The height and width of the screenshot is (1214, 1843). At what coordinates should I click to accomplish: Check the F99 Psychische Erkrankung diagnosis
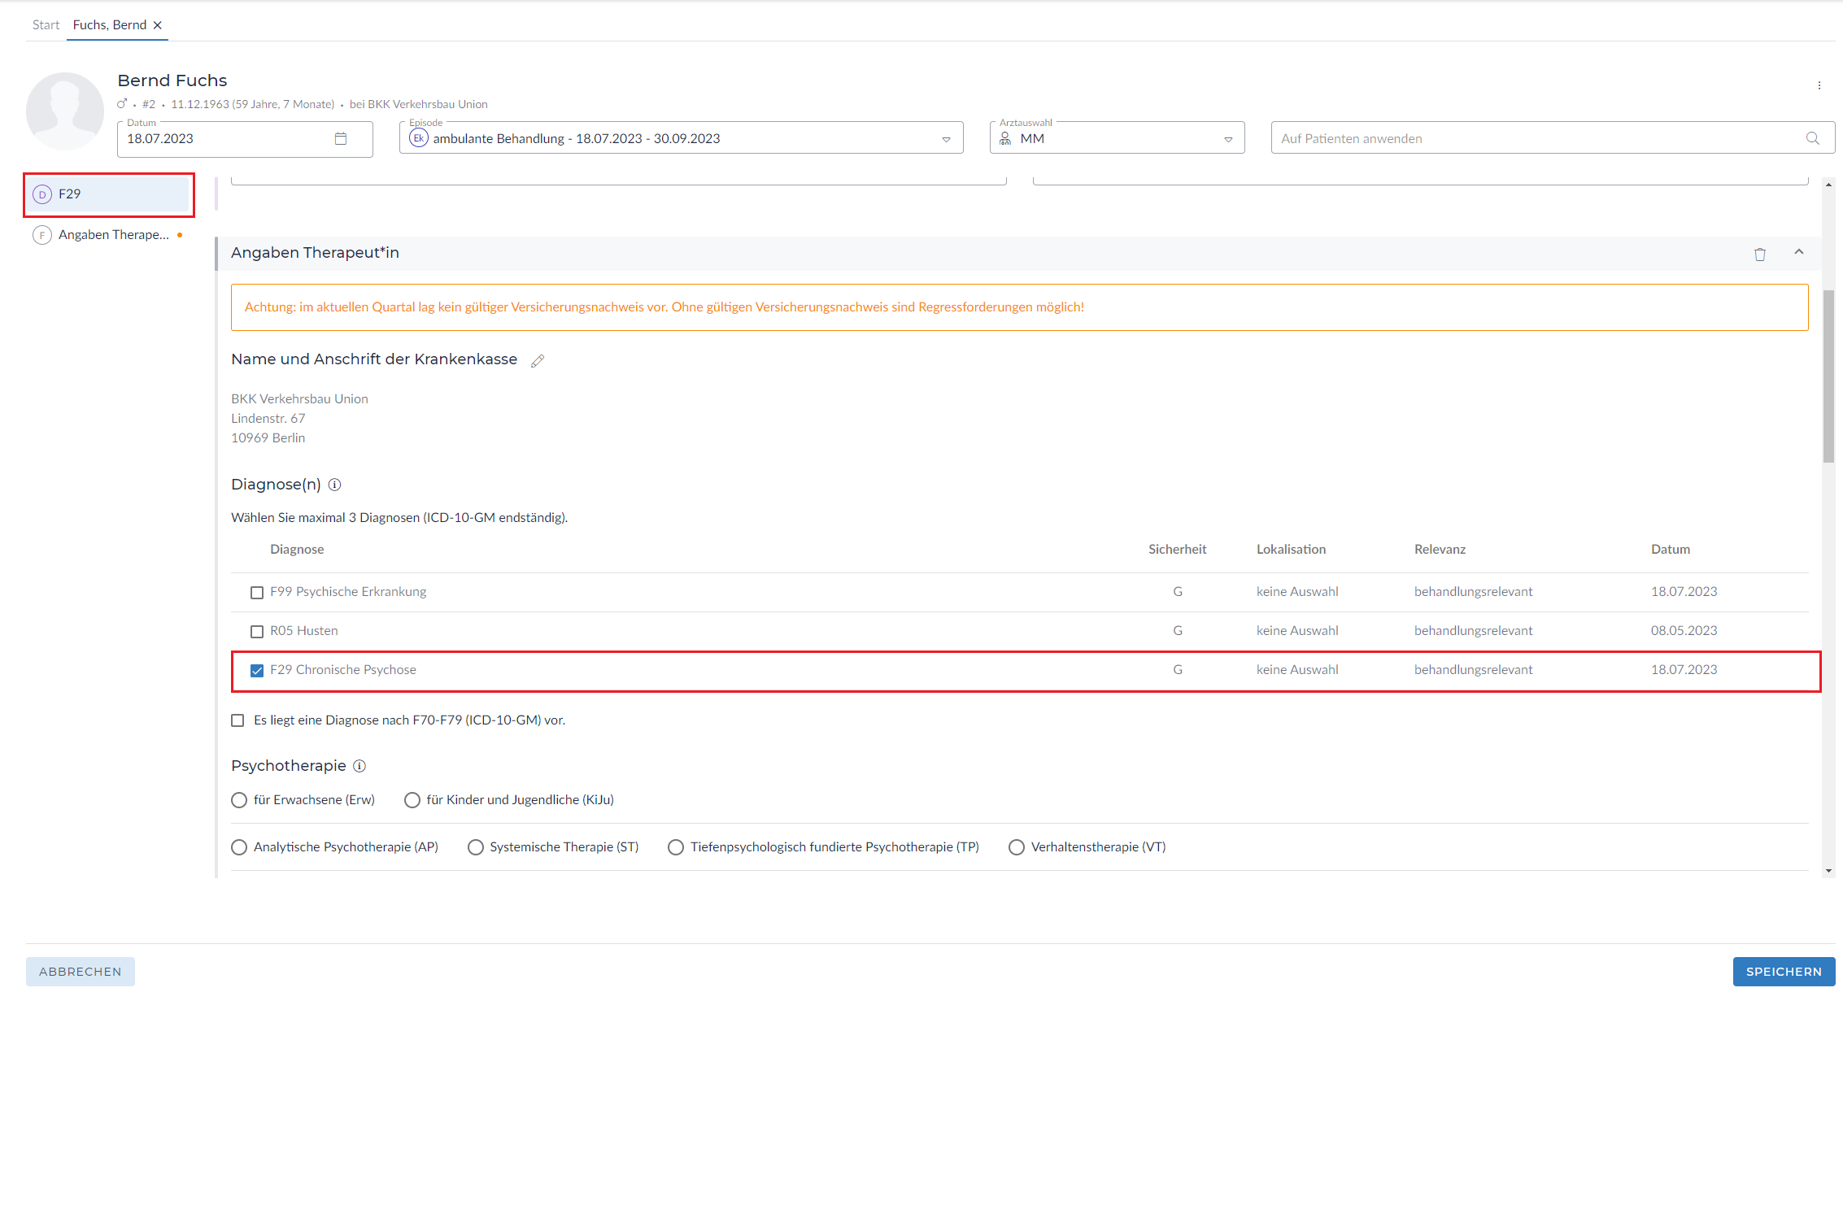coord(257,593)
